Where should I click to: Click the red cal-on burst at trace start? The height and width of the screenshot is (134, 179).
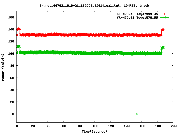point(18,29)
